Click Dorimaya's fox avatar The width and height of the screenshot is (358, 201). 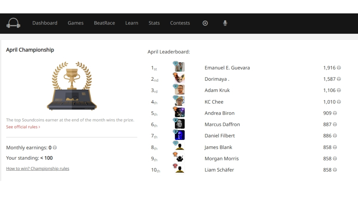pos(180,79)
